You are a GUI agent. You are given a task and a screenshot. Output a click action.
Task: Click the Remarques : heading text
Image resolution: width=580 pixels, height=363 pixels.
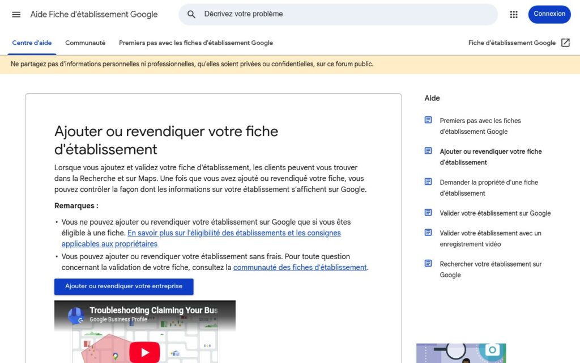pyautogui.click(x=76, y=205)
